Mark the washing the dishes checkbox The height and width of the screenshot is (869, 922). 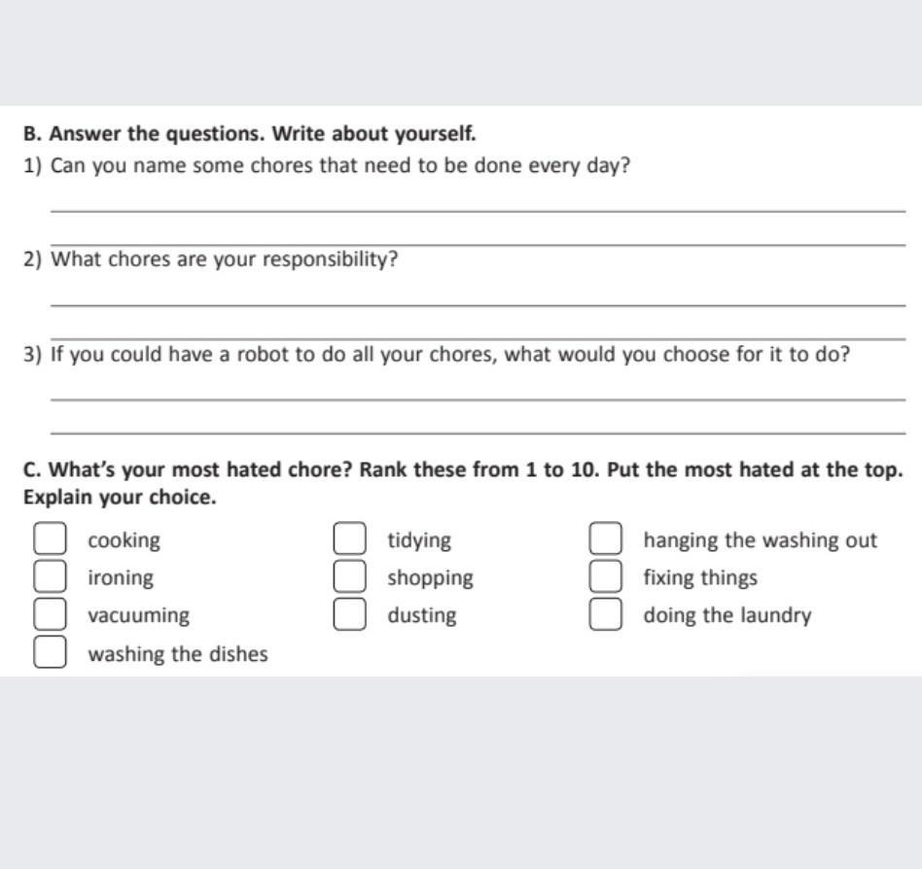coord(51,652)
